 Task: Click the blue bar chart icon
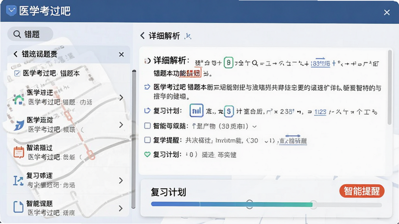click(x=197, y=111)
